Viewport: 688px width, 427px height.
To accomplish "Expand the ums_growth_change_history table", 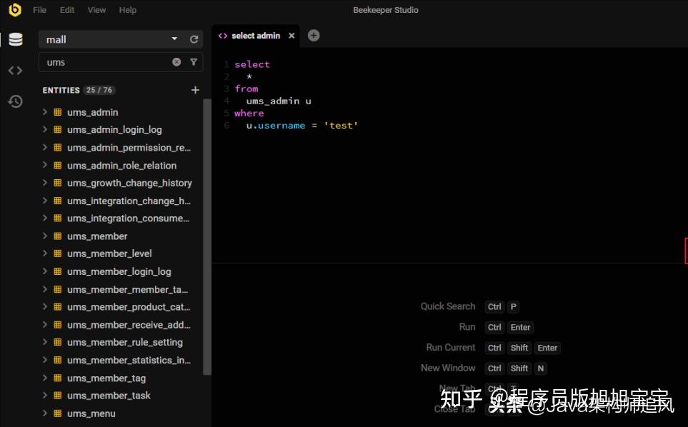I will click(45, 182).
